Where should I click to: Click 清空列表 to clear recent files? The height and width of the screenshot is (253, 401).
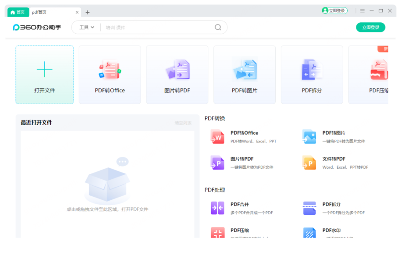(x=183, y=123)
